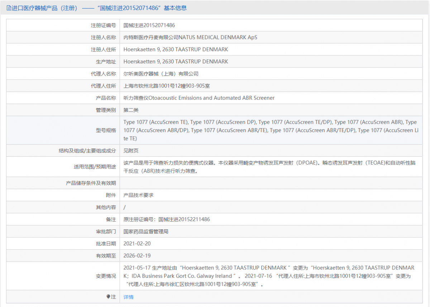Click the document icon beside 进口医疗器械产品 title
This screenshot has height=307, width=430.
tap(9, 8)
